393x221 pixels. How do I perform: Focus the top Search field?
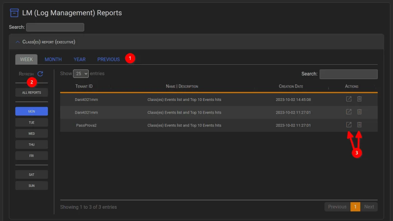(x=55, y=27)
